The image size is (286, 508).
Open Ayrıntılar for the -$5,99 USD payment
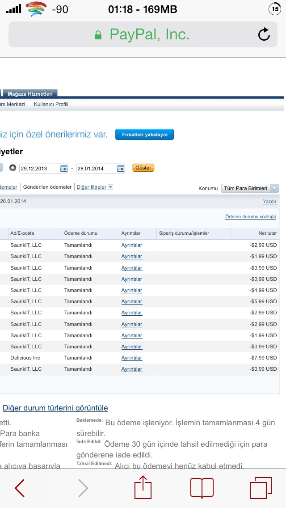132,301
